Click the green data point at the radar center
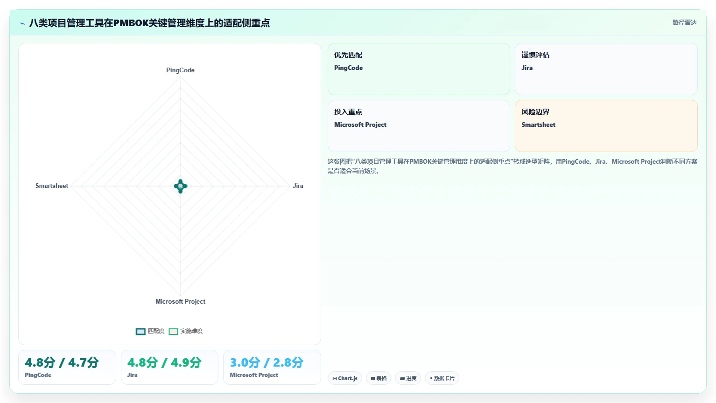This screenshot has height=403, width=716. pyautogui.click(x=181, y=186)
